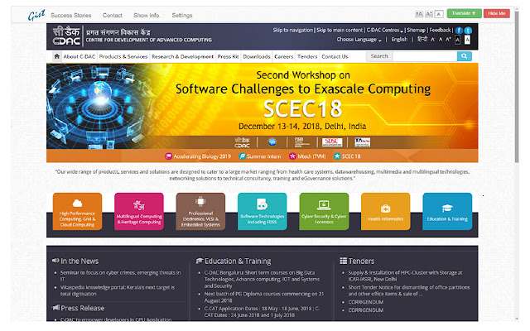Open Cyber Security & Cyber Forensics tile
Viewport: 530px width, 331px height.
click(324, 212)
